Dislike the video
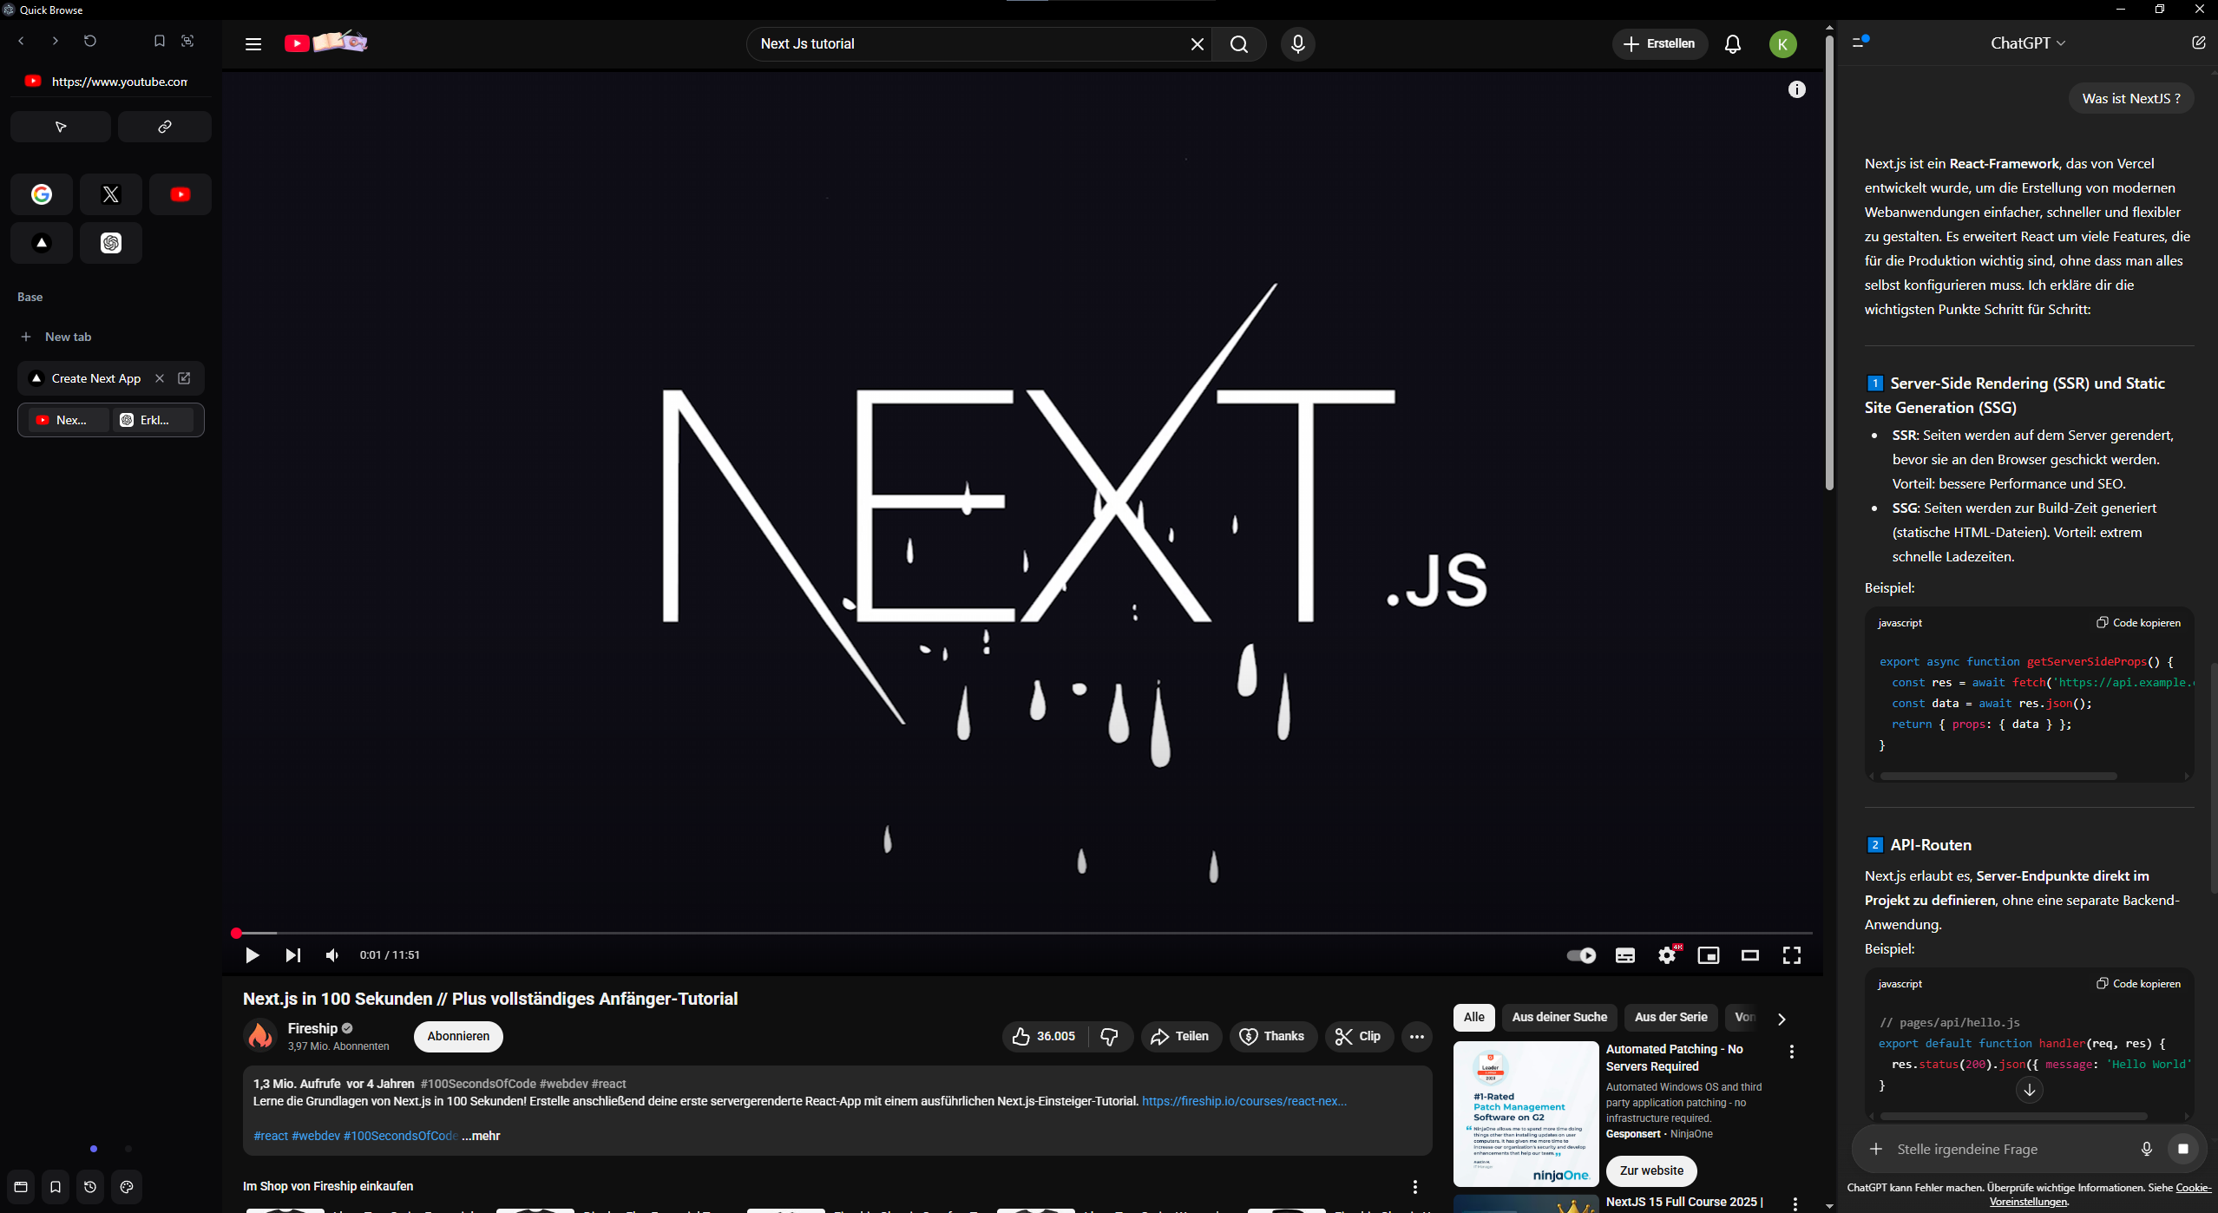The width and height of the screenshot is (2218, 1213). [x=1110, y=1036]
